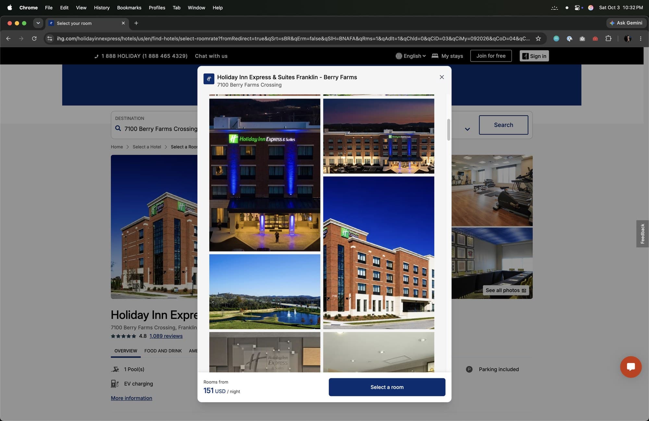Viewport: 649px width, 421px height.
Task: Open the Chrome extensions puzzle icon
Action: (608, 39)
